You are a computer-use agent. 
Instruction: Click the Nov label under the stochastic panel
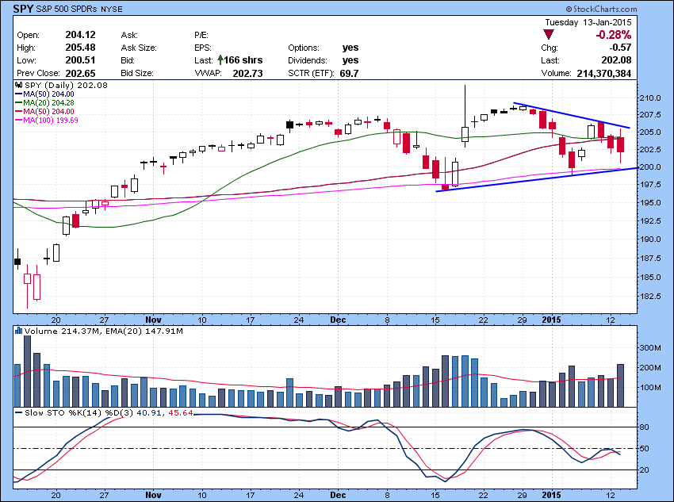(154, 495)
